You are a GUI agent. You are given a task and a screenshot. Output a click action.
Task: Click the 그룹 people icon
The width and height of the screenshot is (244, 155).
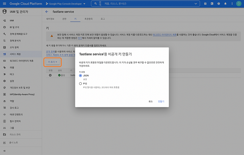click(x=5, y=128)
